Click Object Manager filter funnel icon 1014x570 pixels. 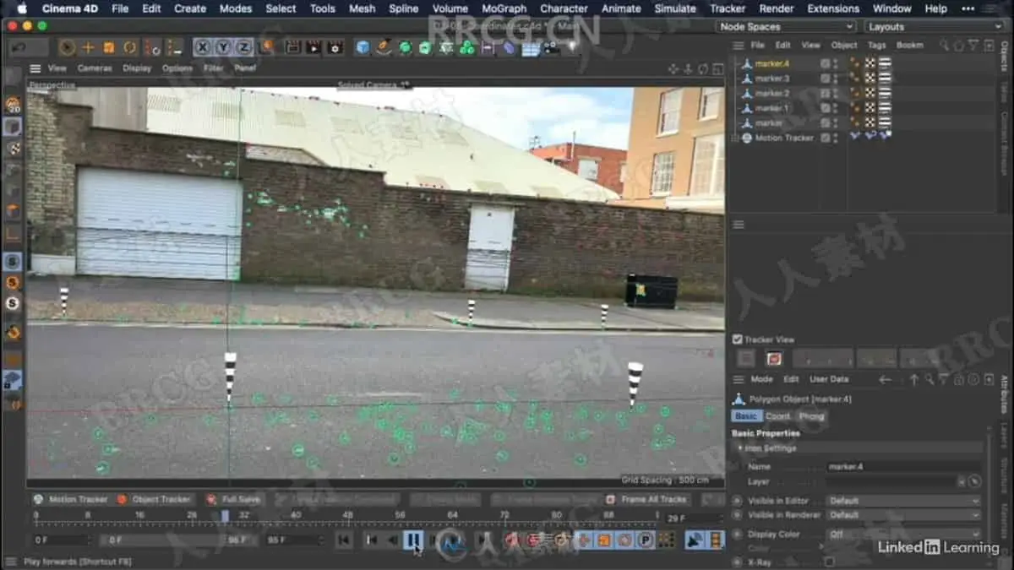click(973, 45)
